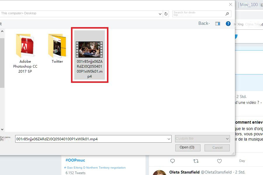Image resolution: width=263 pixels, height=175 pixels.
Task: Toggle the preview pane icon
Action: click(x=218, y=24)
